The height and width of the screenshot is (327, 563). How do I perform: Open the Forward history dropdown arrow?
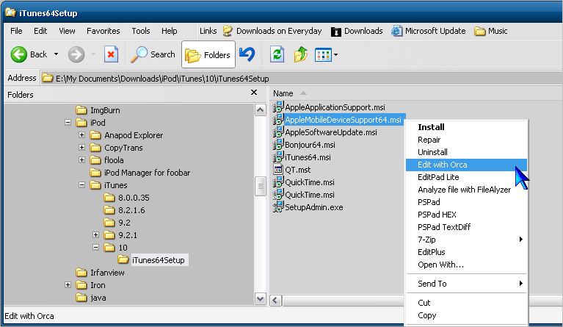(x=93, y=54)
